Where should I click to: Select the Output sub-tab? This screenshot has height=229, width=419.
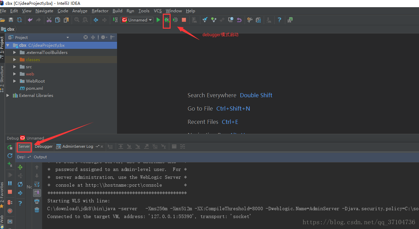(40, 157)
